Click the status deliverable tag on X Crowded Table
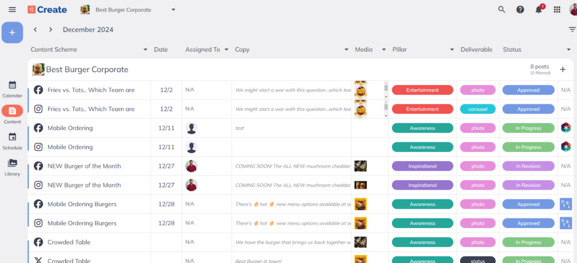Viewport: 577px width, 263px height. [x=478, y=260]
